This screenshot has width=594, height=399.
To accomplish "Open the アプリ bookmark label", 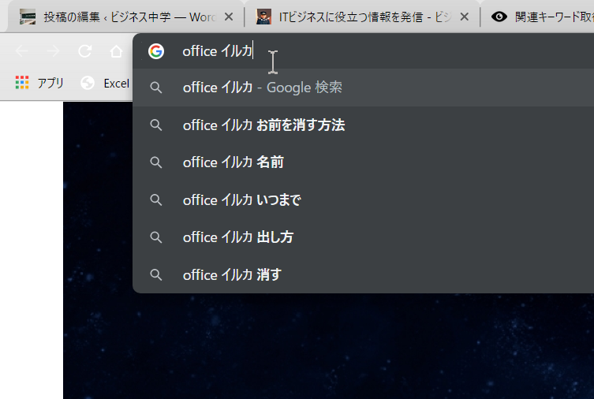I will click(x=50, y=83).
